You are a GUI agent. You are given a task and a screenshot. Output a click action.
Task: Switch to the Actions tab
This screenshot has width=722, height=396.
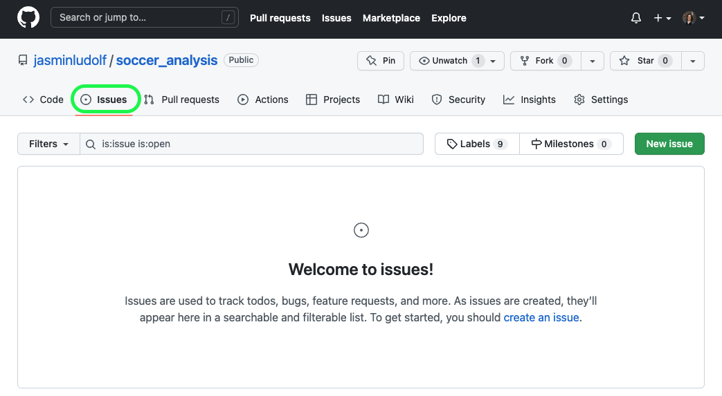(263, 100)
